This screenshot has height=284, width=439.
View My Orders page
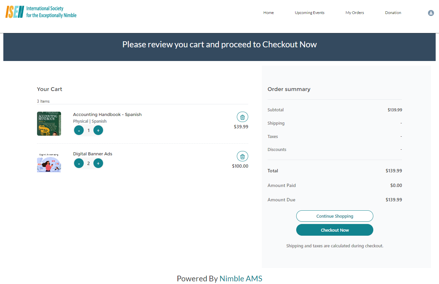355,13
